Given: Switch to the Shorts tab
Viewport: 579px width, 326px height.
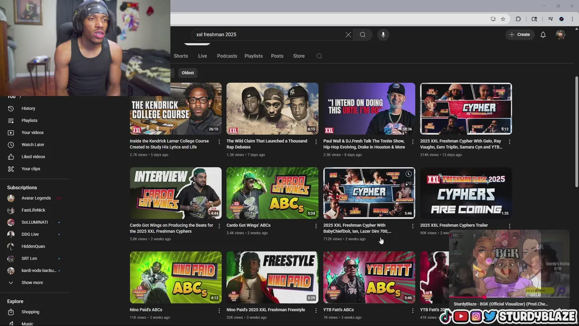Looking at the screenshot, I should (x=180, y=56).
